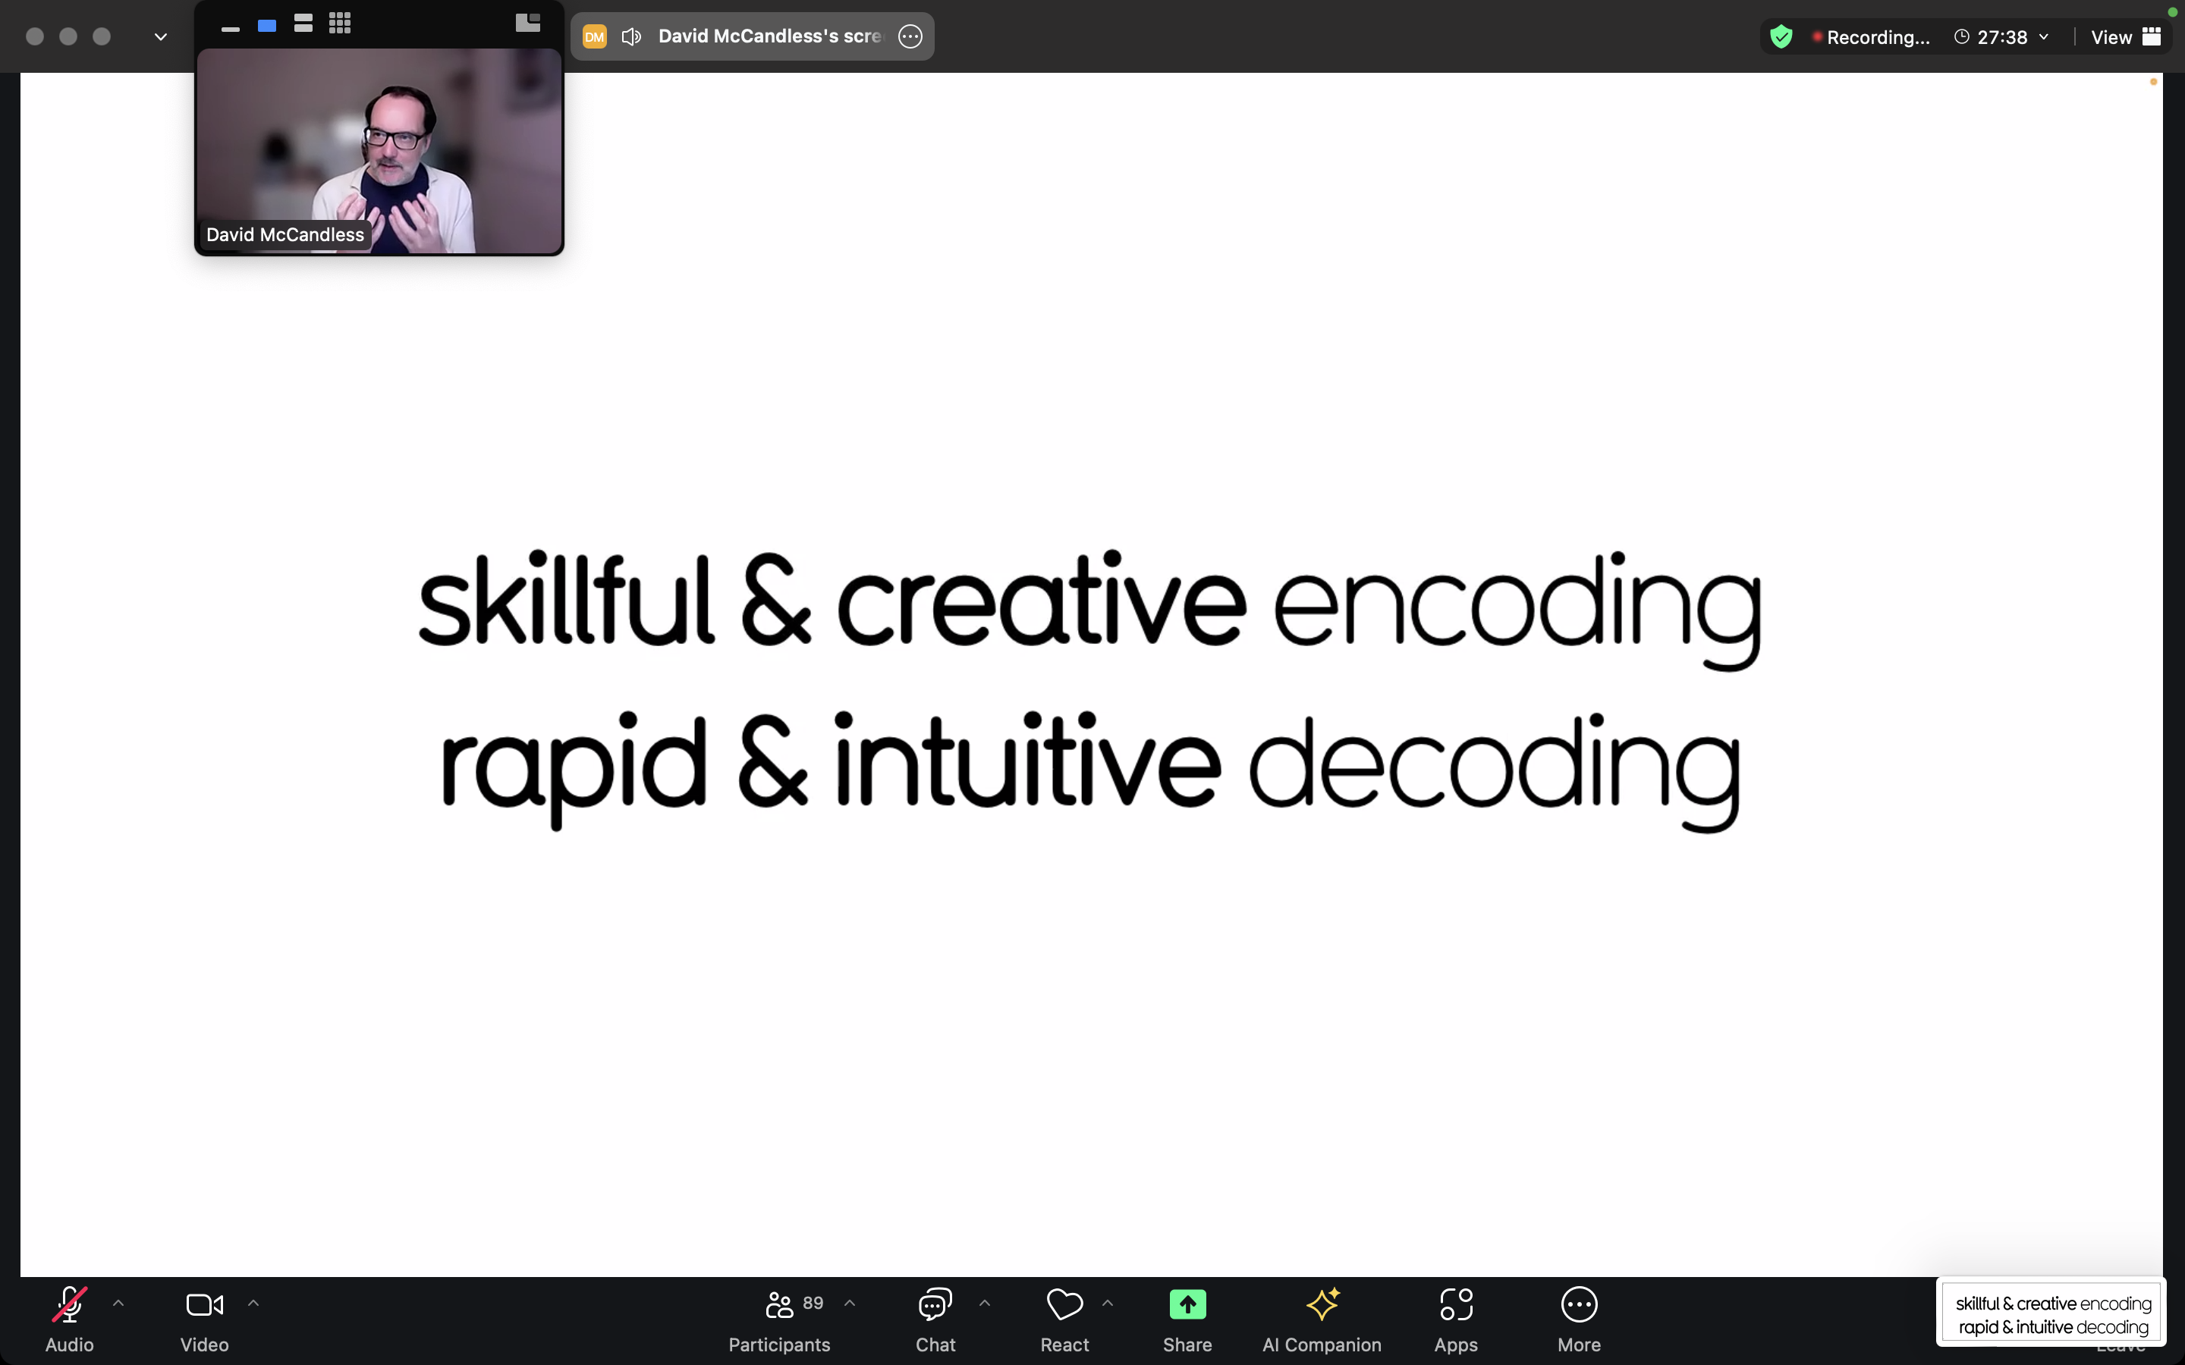The width and height of the screenshot is (2185, 1365).
Task: Expand the Audio options caret
Action: [x=118, y=1304]
